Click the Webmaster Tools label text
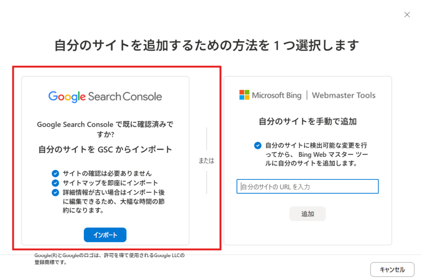Image resolution: width=421 pixels, height=279 pixels. 344,95
